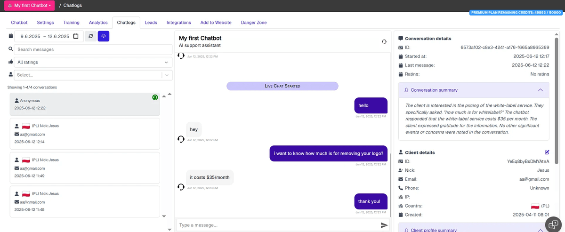Click the refresh chatlogs icon button
The image size is (565, 232).
(90, 36)
